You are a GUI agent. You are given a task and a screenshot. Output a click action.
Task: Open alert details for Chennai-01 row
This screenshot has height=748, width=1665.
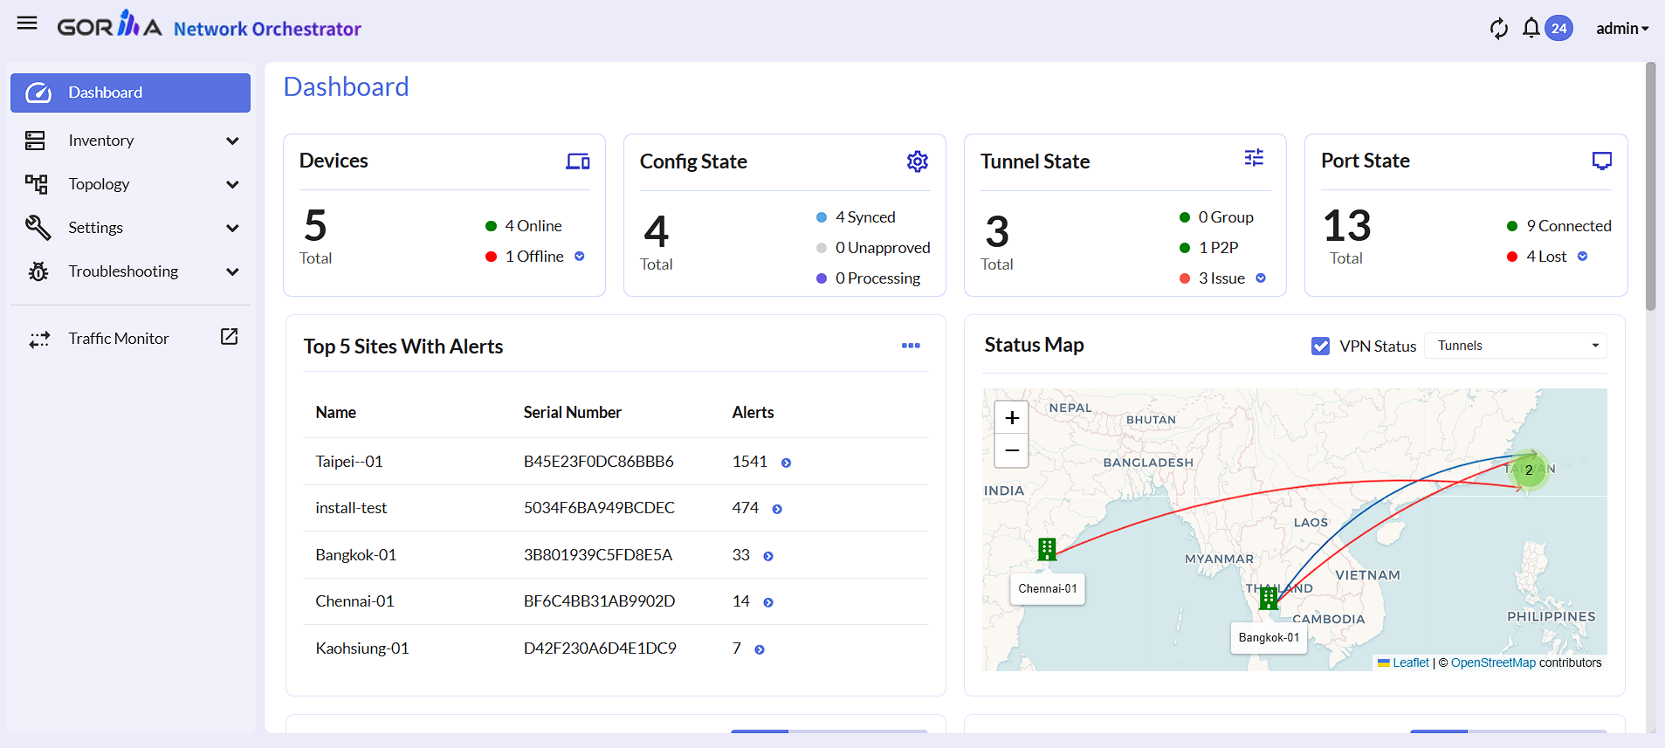point(768,603)
